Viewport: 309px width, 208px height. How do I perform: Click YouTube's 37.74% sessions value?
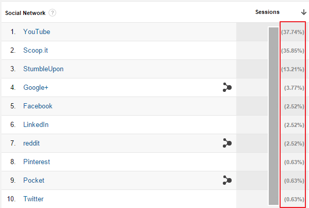coord(292,32)
